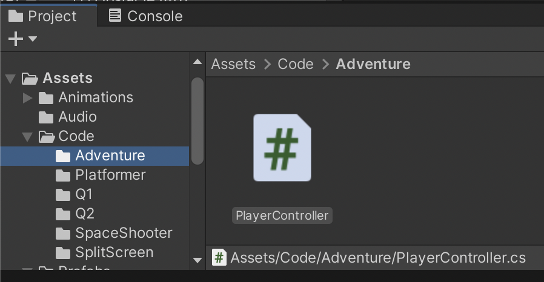544x282 pixels.
Task: Click the Audio folder icon
Action: (x=46, y=117)
